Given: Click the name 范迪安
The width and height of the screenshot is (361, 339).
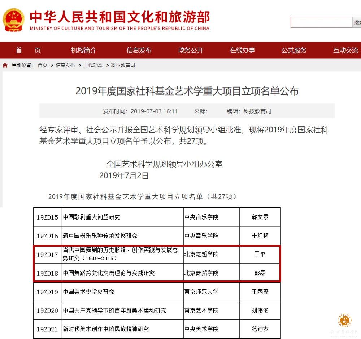Looking at the screenshot, I should pos(260,329).
